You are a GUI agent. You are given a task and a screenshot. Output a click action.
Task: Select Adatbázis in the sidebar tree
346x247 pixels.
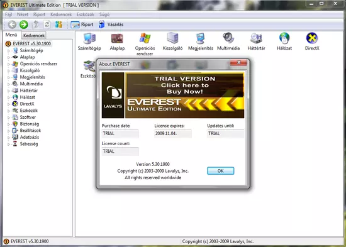click(30, 137)
